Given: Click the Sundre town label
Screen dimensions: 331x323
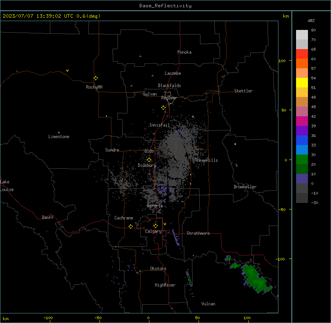Looking at the screenshot, I should tap(112, 150).
